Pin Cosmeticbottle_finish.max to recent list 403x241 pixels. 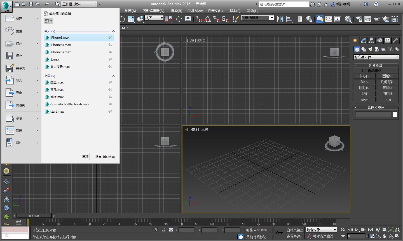(110, 104)
